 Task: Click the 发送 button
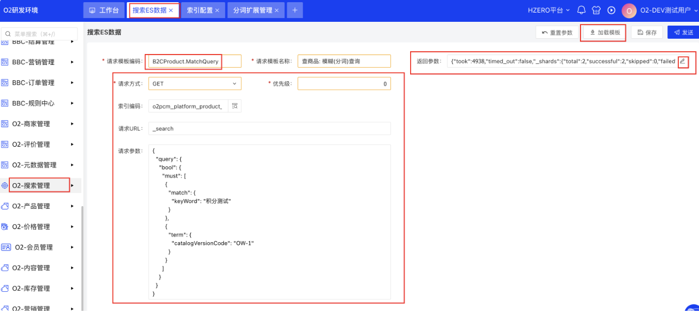click(x=683, y=33)
